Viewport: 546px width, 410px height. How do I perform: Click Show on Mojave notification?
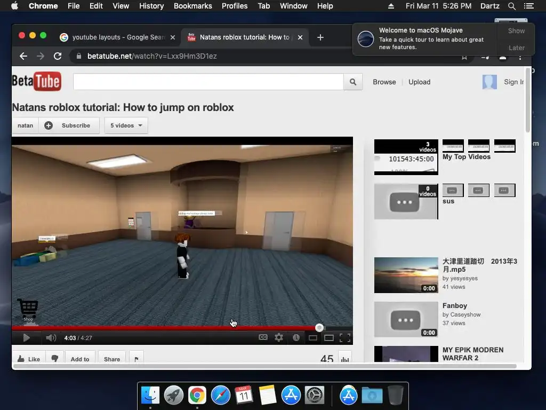516,31
